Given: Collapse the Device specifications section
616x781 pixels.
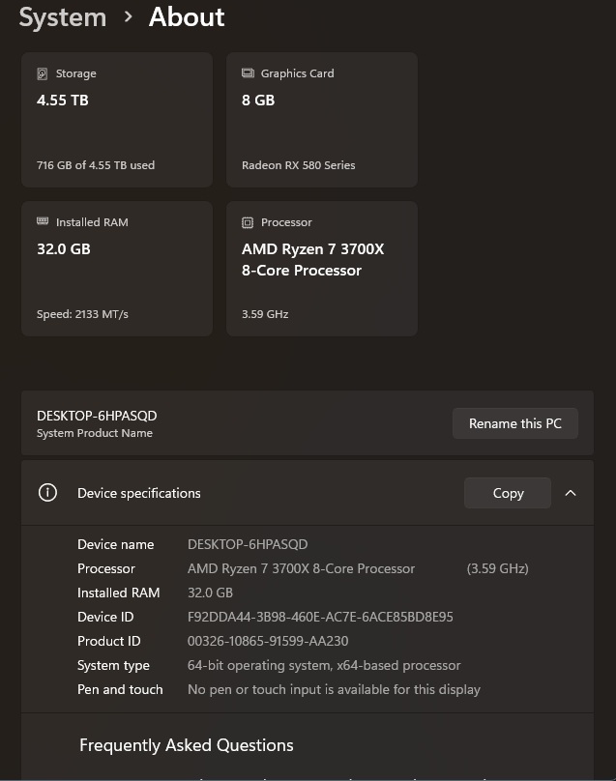Looking at the screenshot, I should 571,493.
